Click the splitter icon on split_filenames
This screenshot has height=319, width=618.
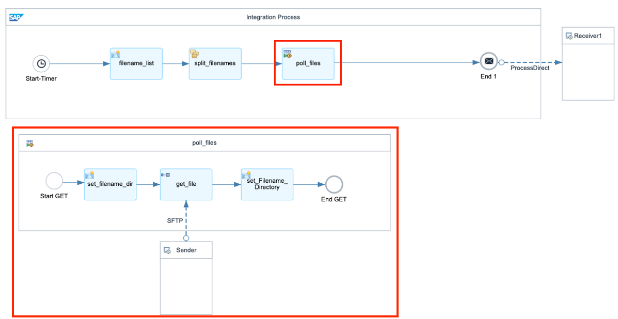coord(194,54)
